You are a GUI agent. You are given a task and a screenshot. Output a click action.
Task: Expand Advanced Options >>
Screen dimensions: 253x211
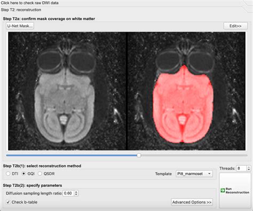pos(192,202)
